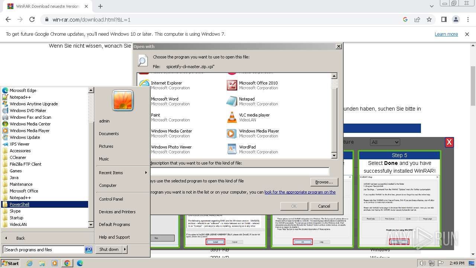
Task: Open Internet Explorer from the taskbar
Action: pyautogui.click(x=30, y=263)
